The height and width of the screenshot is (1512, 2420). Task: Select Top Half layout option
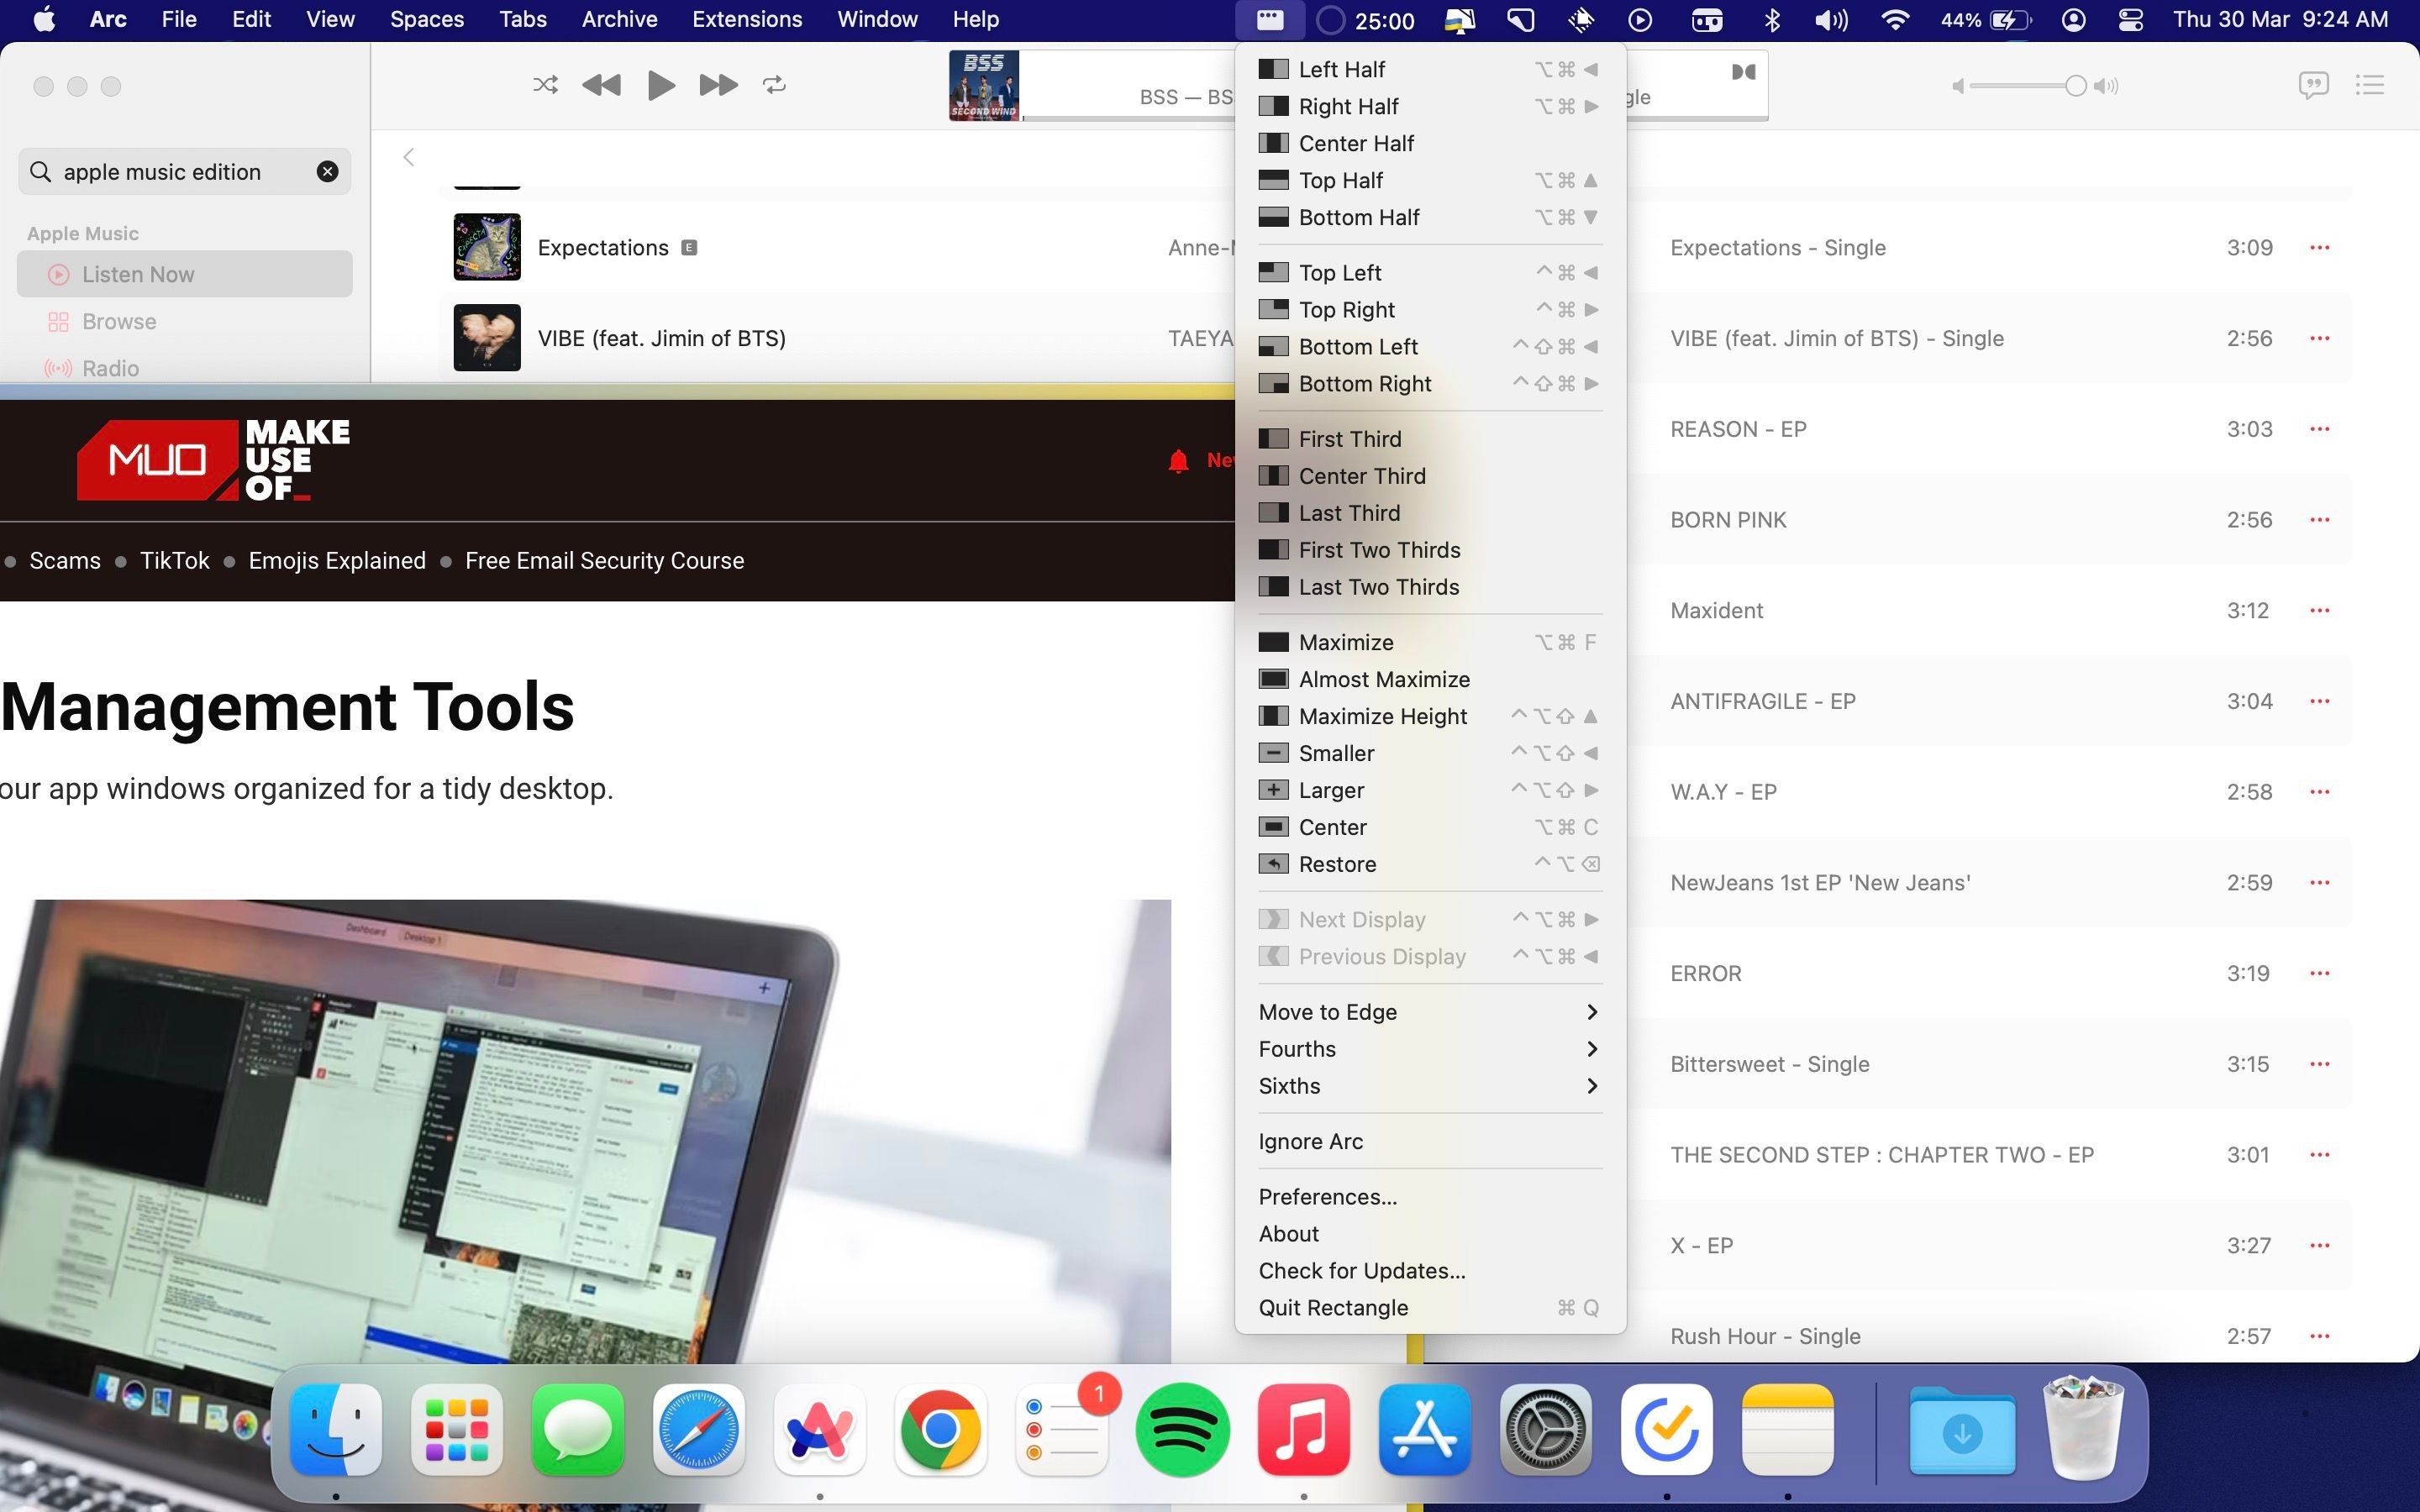tap(1429, 180)
